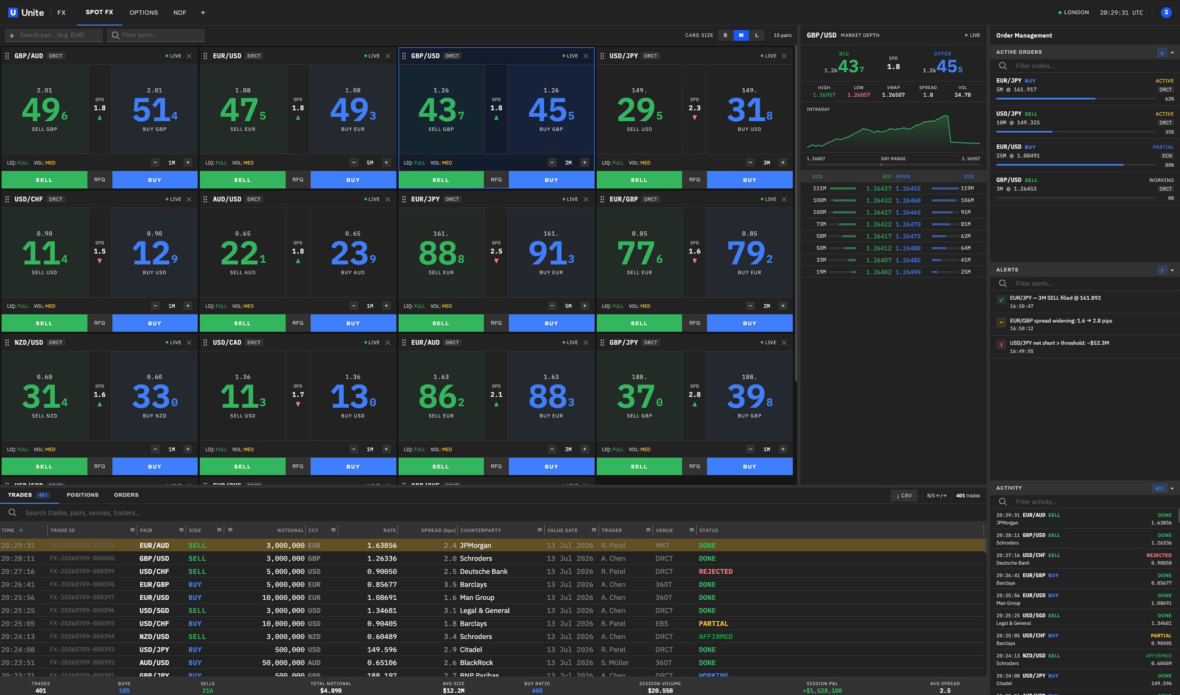The image size is (1180, 695).
Task: Click magnifier icon in Filter activity
Action: point(1003,502)
